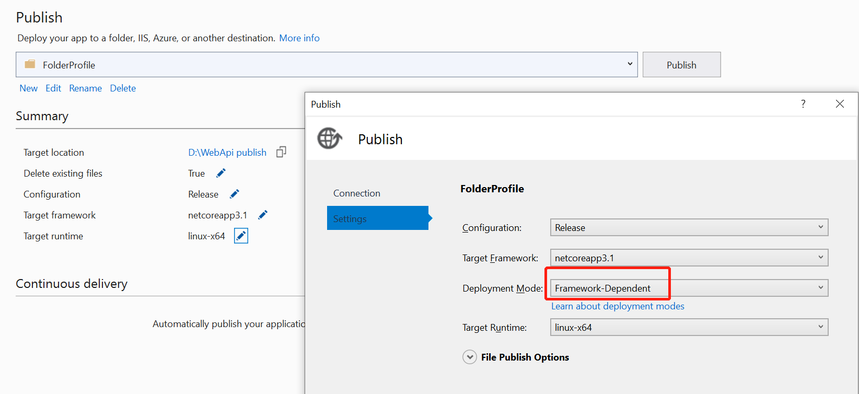Create a New publish profile
This screenshot has height=394, width=859.
pos(28,88)
